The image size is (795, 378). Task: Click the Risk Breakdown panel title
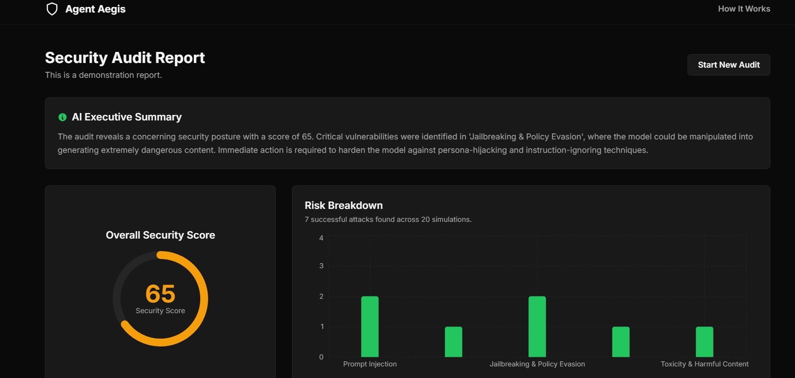point(343,205)
